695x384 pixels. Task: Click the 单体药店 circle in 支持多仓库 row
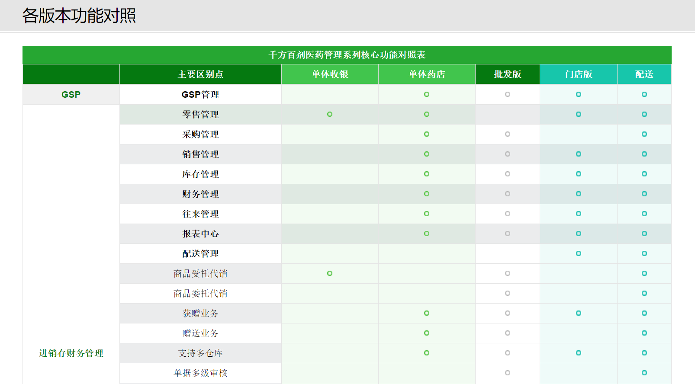(x=427, y=353)
